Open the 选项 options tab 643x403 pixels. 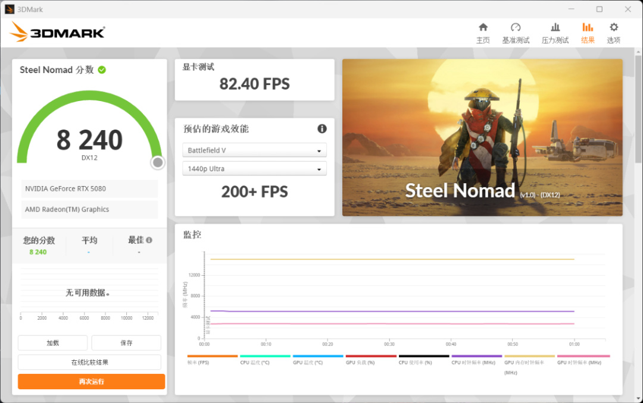point(613,33)
